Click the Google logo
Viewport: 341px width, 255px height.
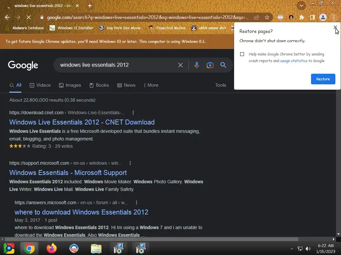23,65
